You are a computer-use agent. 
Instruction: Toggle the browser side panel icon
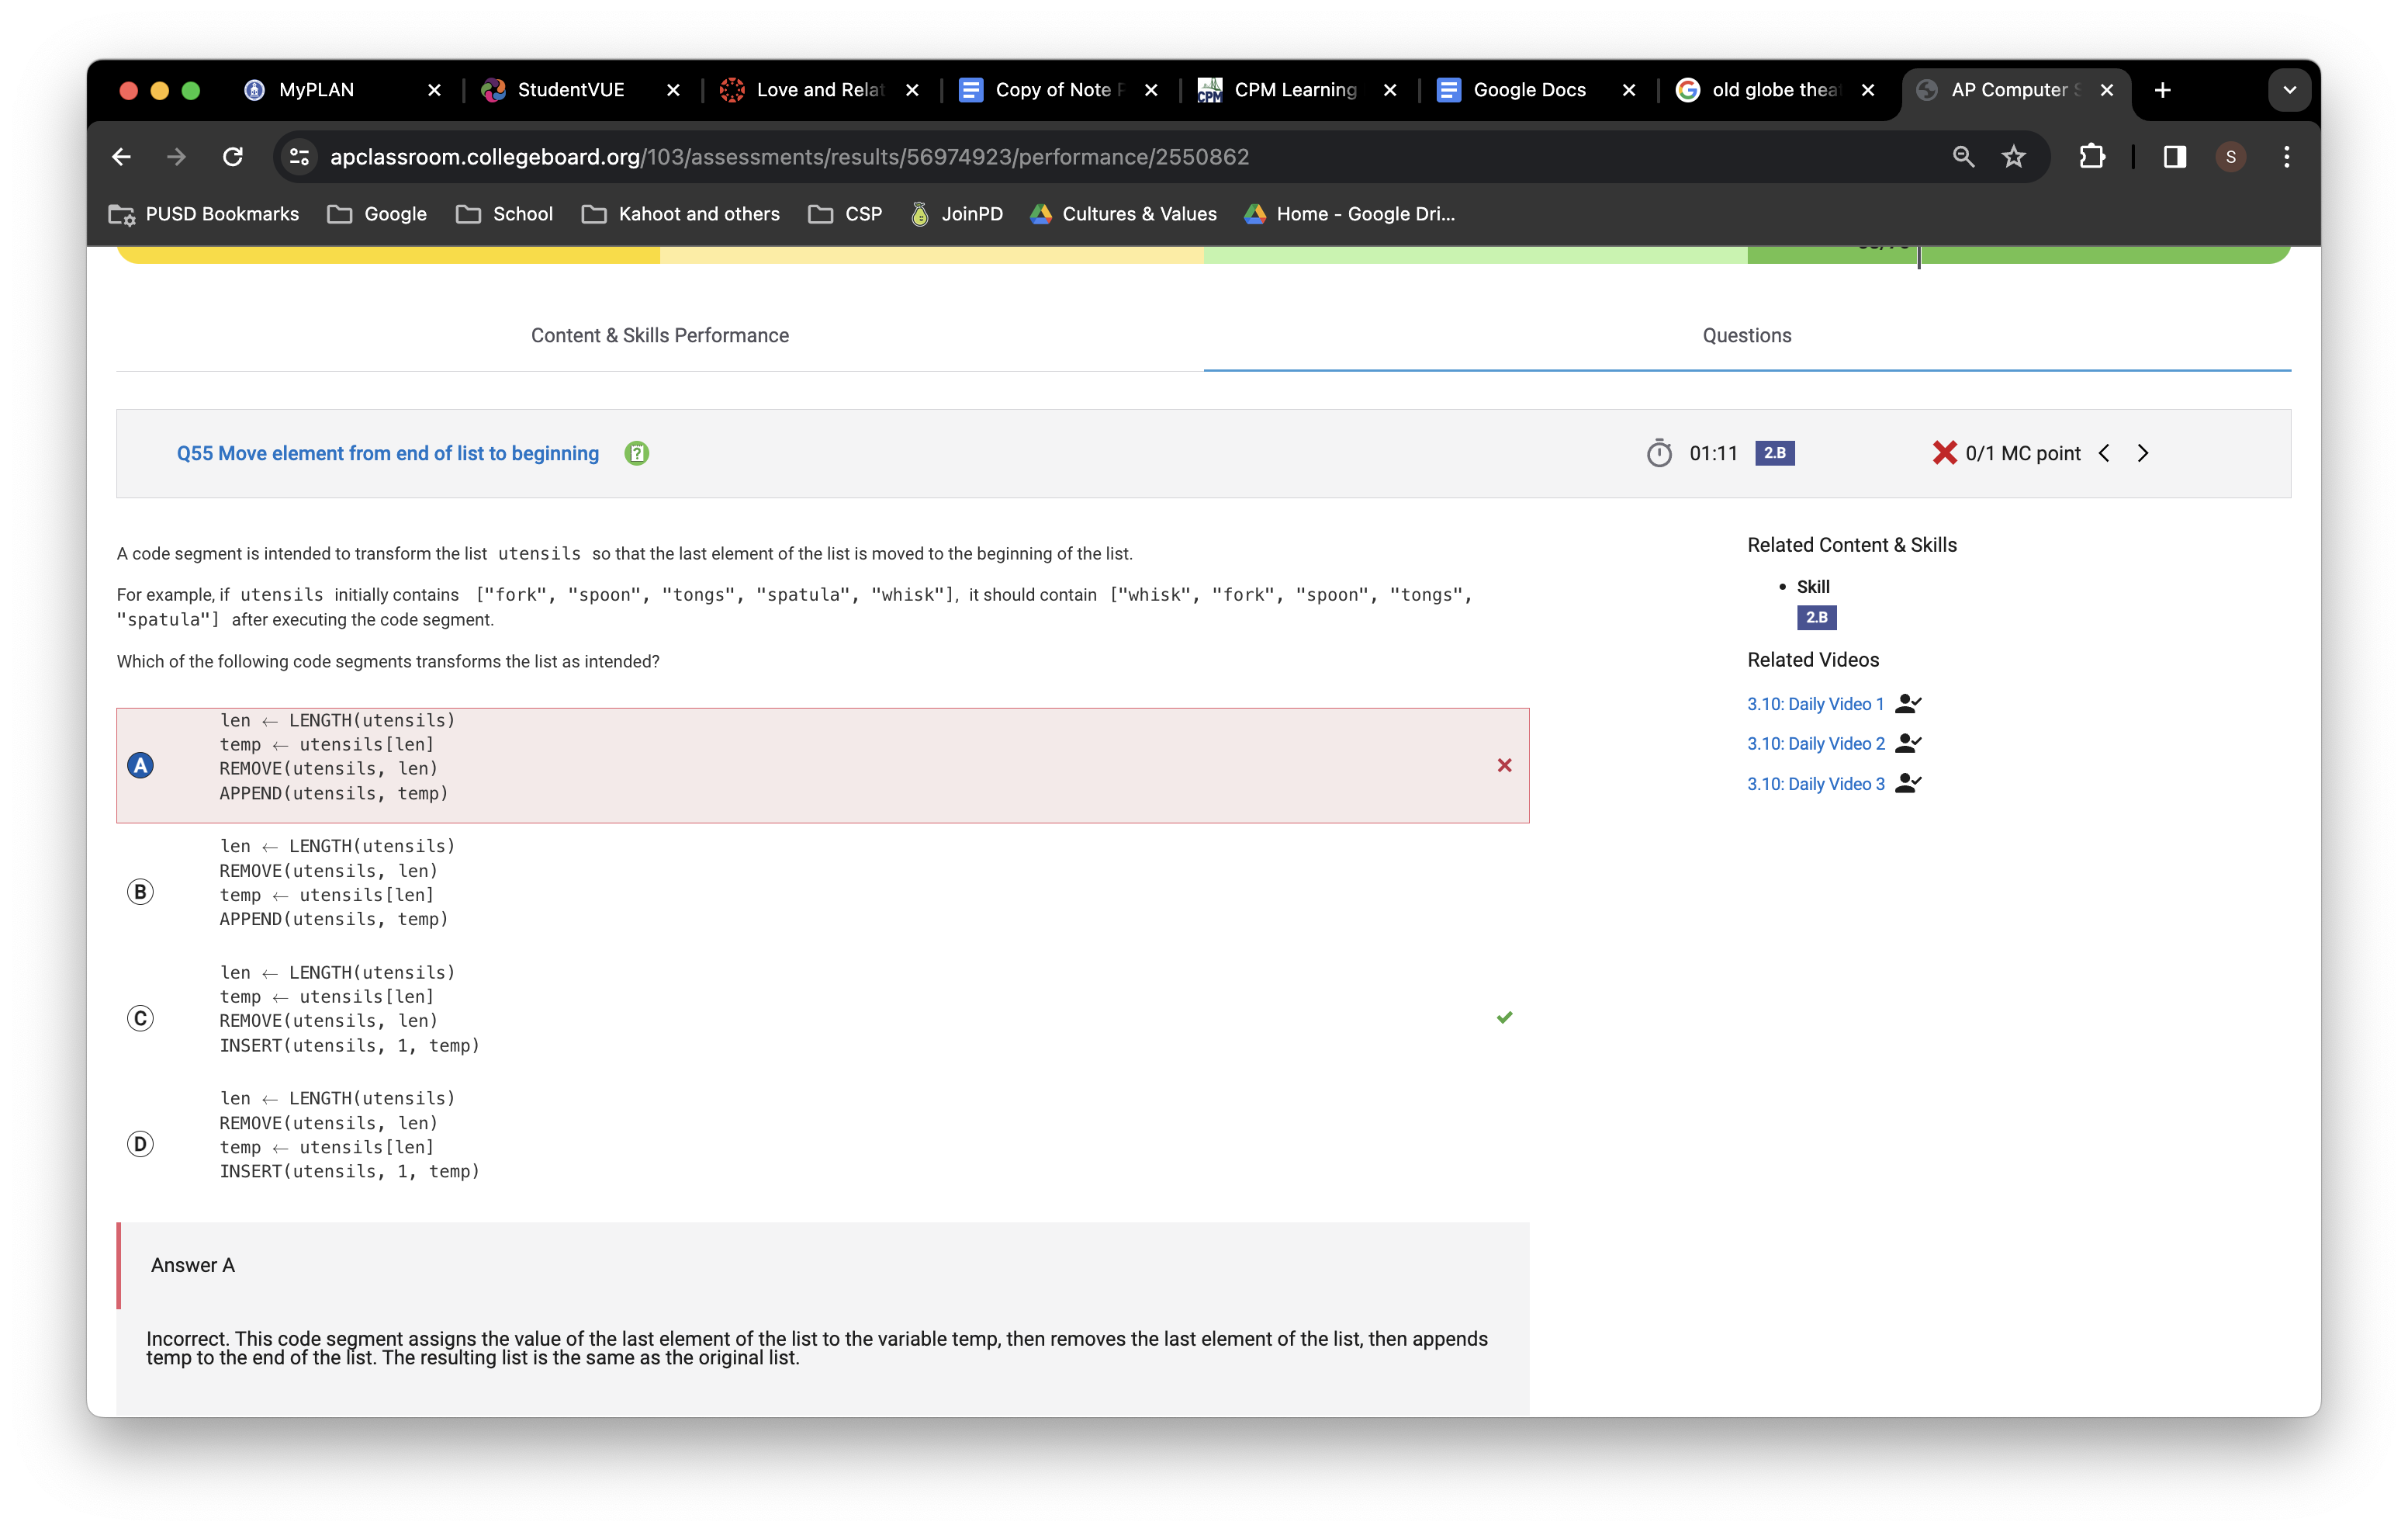[2174, 157]
